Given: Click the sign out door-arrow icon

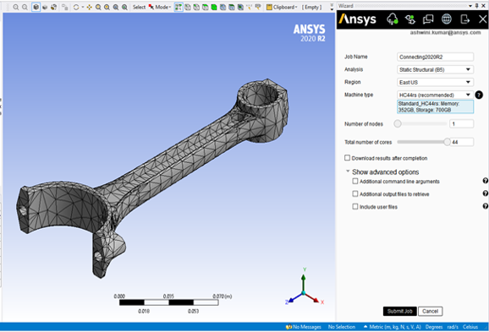Looking at the screenshot, I should pos(464,19).
